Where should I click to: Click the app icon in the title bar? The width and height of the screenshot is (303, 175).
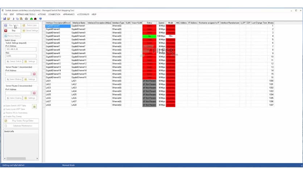3,10
